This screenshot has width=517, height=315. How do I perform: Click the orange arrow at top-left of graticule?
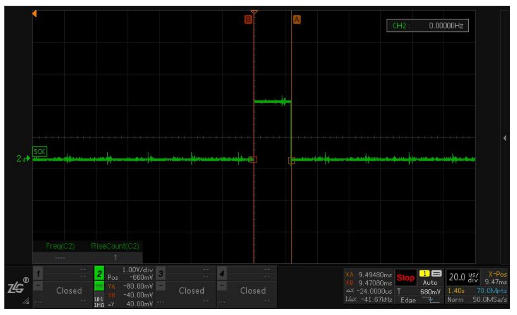[x=34, y=14]
